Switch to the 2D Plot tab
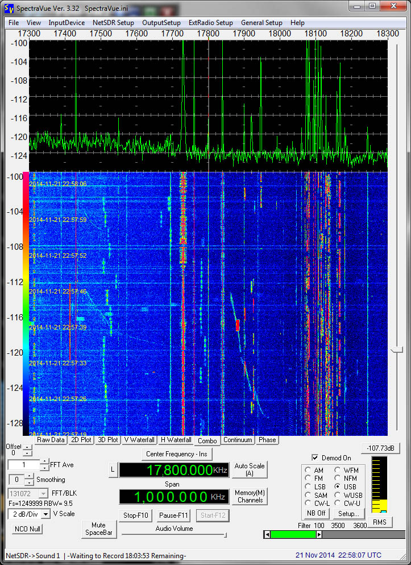This screenshot has height=565, width=411. click(81, 440)
